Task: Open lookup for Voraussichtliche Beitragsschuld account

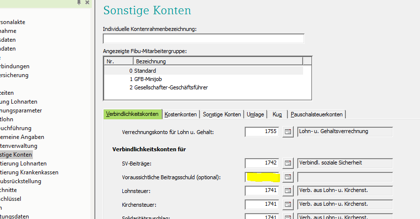Action: (x=288, y=177)
